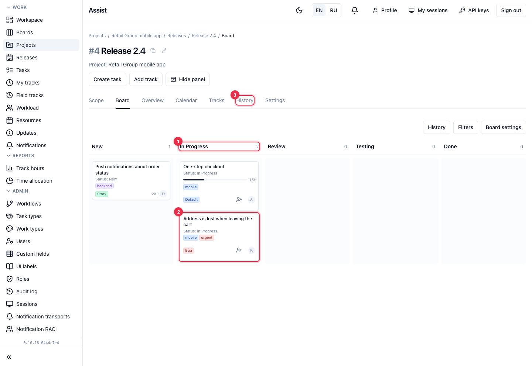The height and width of the screenshot is (366, 532).
Task: Open Releases in the sidebar
Action: pos(41,58)
